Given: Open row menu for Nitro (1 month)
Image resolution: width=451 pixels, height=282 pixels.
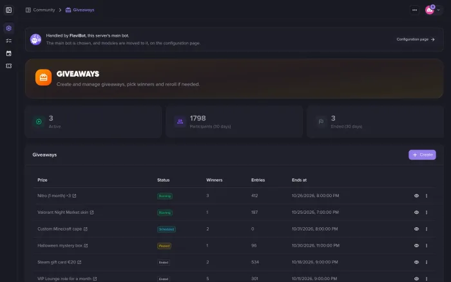Looking at the screenshot, I should point(427,196).
